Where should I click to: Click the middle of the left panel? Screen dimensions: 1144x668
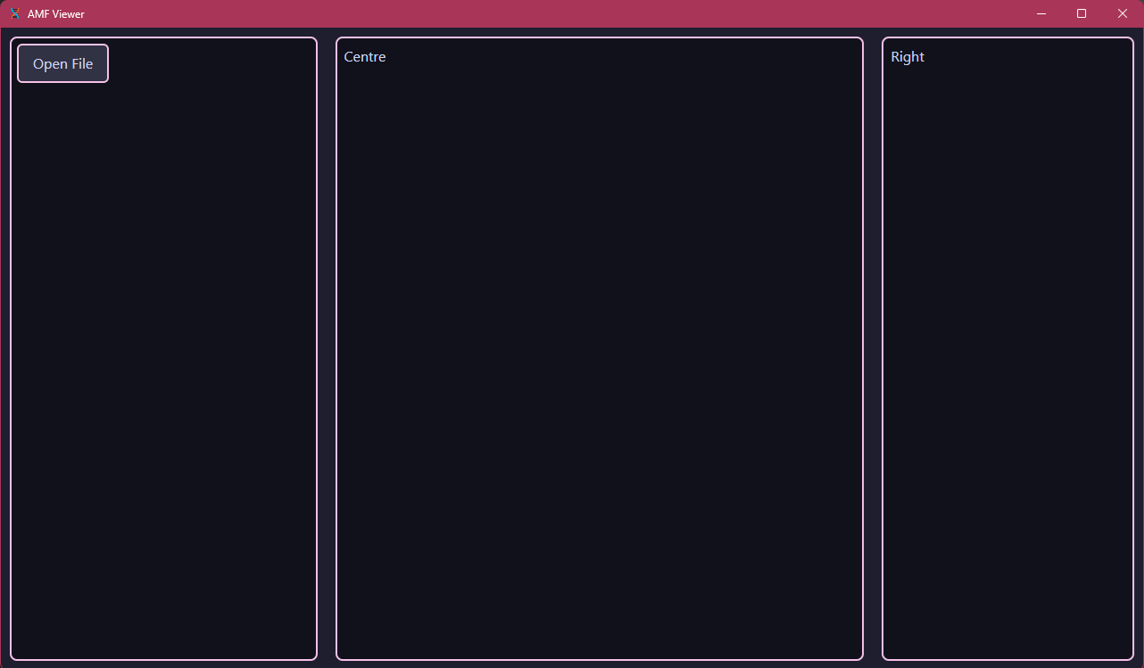coord(163,348)
